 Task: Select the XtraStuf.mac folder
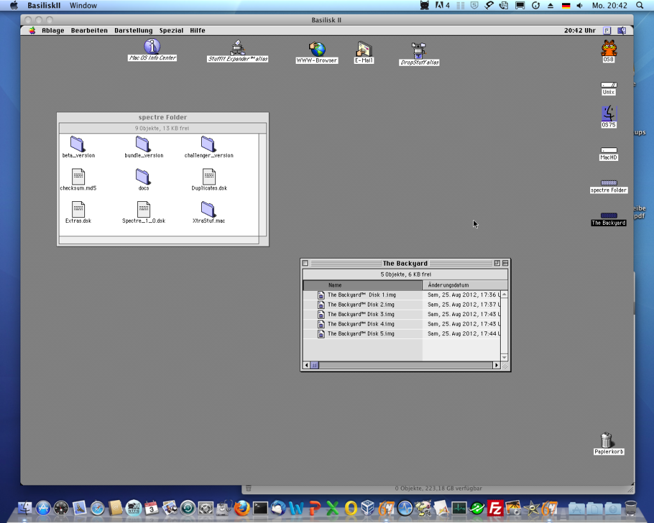click(208, 209)
